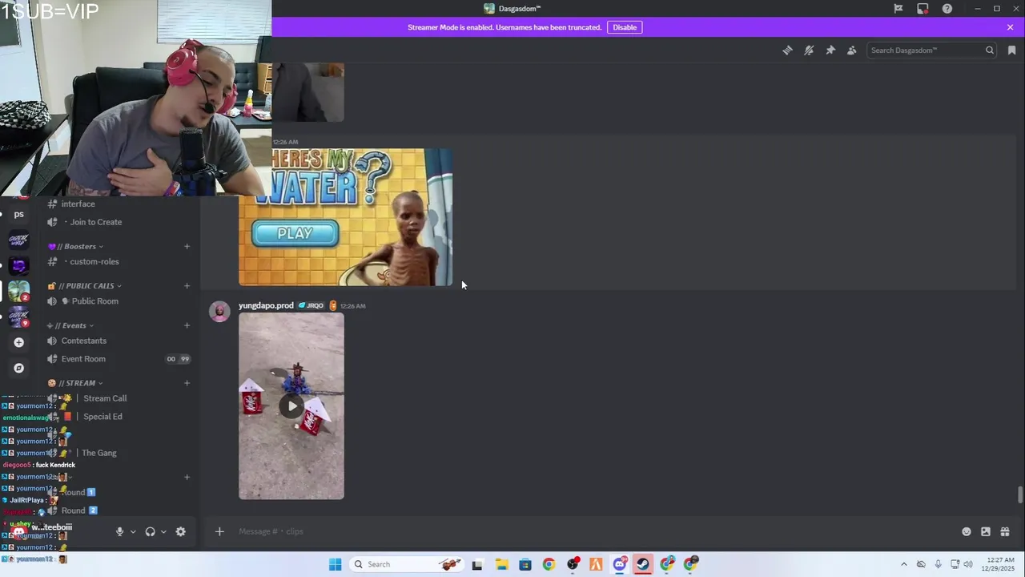Deafen with the headphones icon
The image size is (1025, 577).
(x=150, y=531)
